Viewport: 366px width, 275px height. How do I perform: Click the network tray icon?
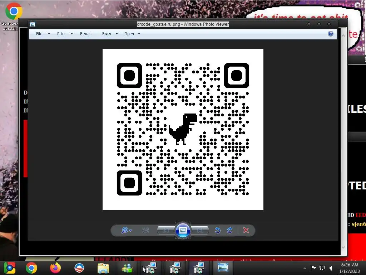pyautogui.click(x=322, y=268)
